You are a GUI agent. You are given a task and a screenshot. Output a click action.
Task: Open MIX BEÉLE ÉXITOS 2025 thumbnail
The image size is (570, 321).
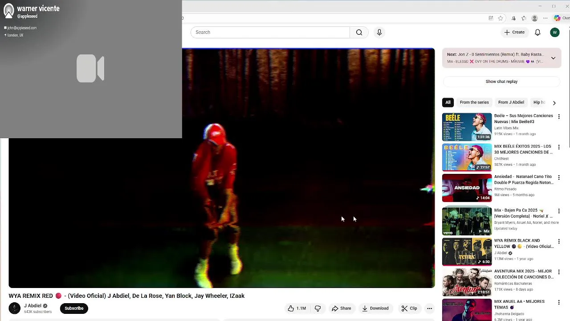point(467,157)
